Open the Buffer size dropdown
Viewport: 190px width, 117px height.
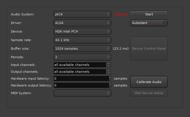pos(82,49)
